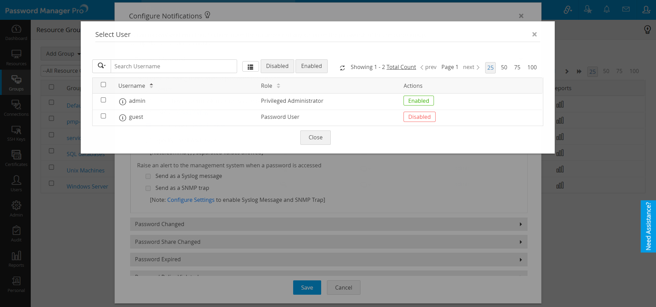The image size is (656, 307).
Task: Click the key-shaped icon in top header
Action: pyautogui.click(x=568, y=10)
